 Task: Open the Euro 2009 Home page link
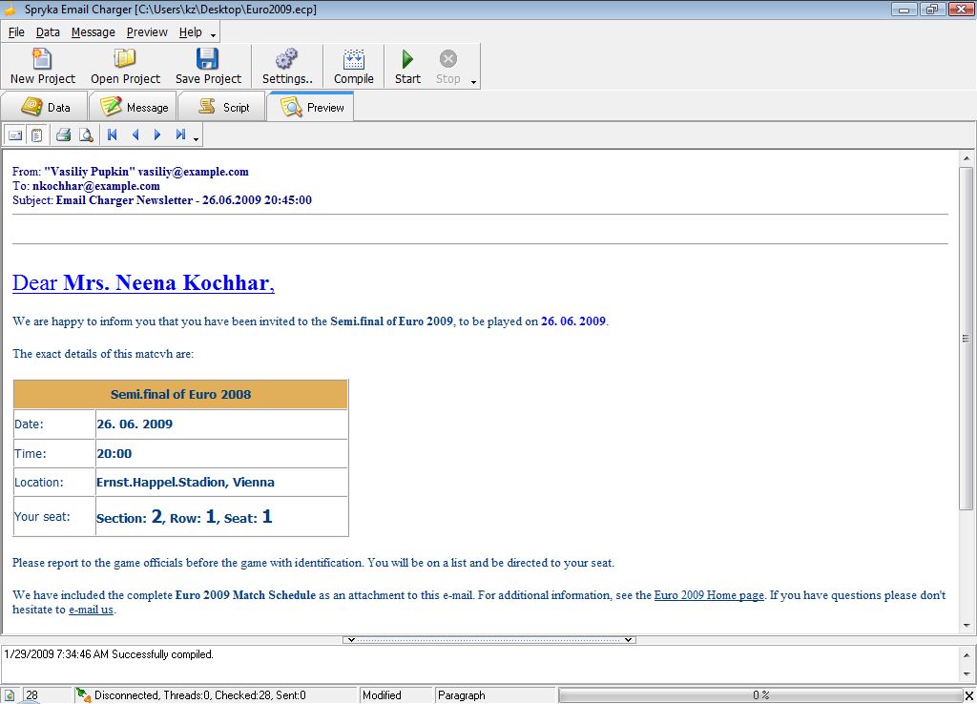(709, 595)
